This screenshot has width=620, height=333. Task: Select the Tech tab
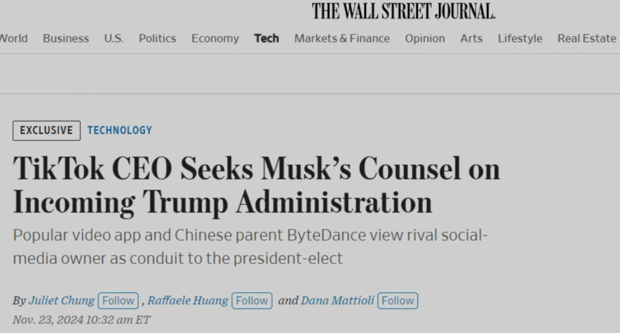pyautogui.click(x=266, y=38)
